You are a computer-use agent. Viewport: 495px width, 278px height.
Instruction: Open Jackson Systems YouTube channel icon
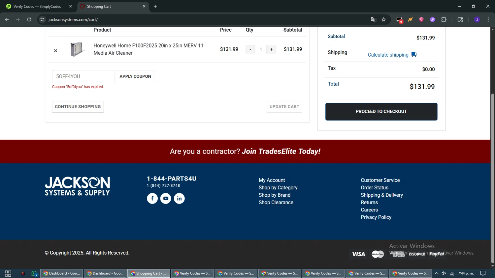tap(166, 198)
